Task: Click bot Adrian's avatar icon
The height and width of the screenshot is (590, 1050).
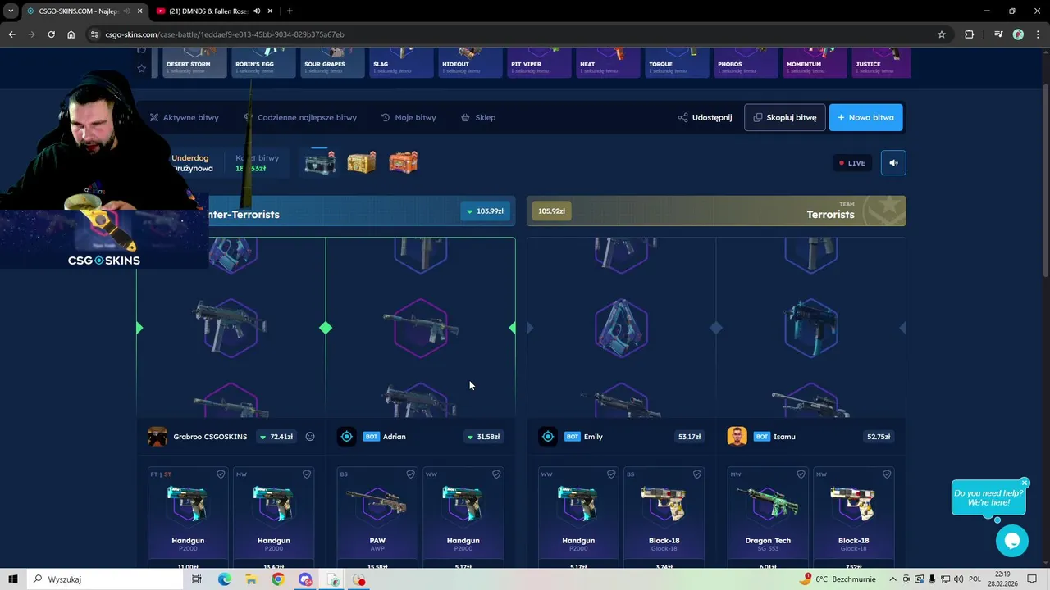Action: [346, 437]
